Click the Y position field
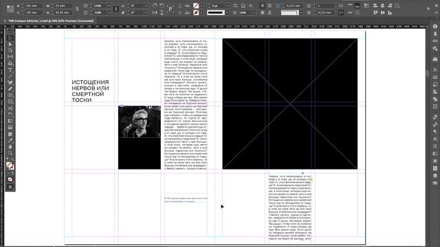Image resolution: width=440 pixels, height=247 pixels. [x=34, y=12]
